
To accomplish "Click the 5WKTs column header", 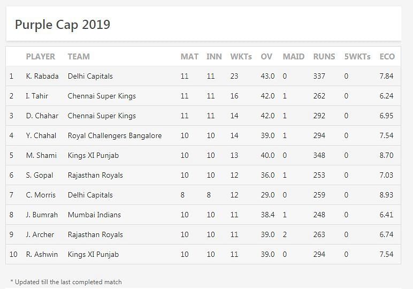I will [357, 56].
